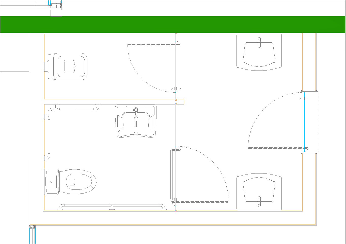Select the lower right washbasin
This screenshot has width=346, height=244.
pos(259,192)
